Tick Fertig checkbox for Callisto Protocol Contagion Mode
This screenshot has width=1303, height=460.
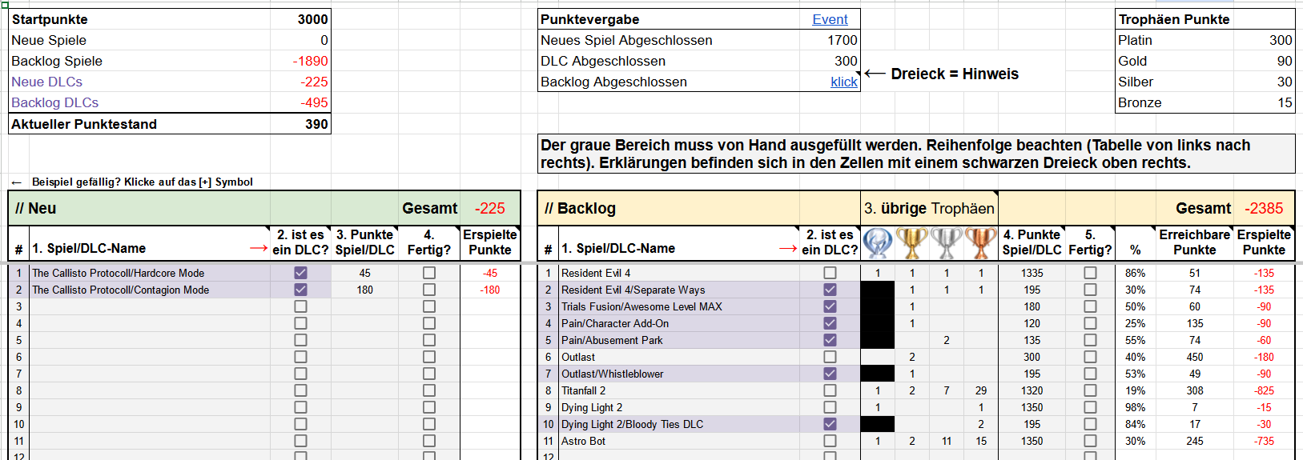[429, 290]
